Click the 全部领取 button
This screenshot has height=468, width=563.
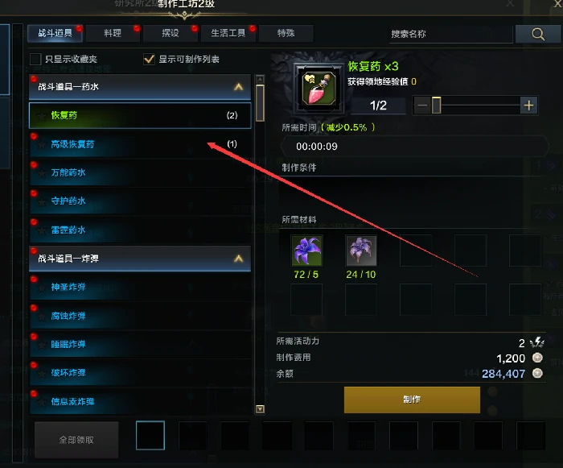[x=76, y=440]
